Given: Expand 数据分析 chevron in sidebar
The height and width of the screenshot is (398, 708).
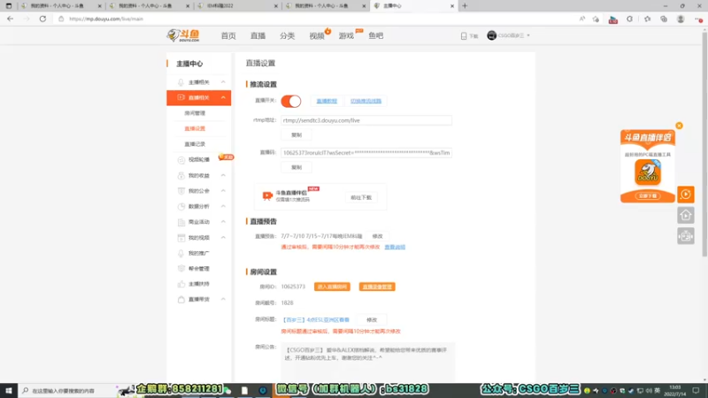Looking at the screenshot, I should click(x=223, y=206).
